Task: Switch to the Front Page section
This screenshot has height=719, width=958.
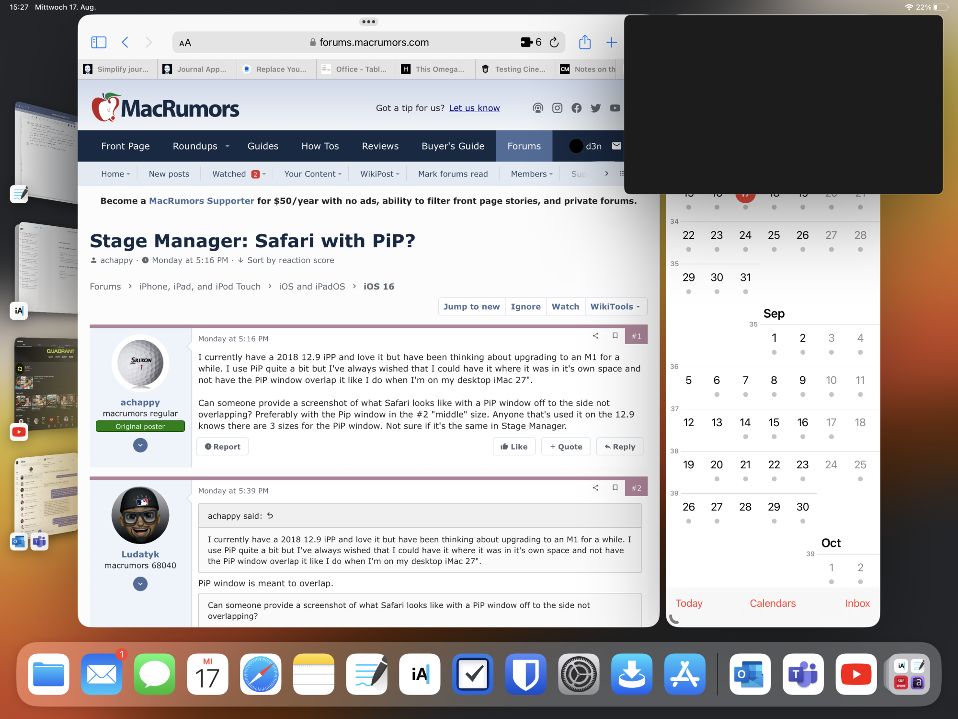Action: [x=125, y=146]
